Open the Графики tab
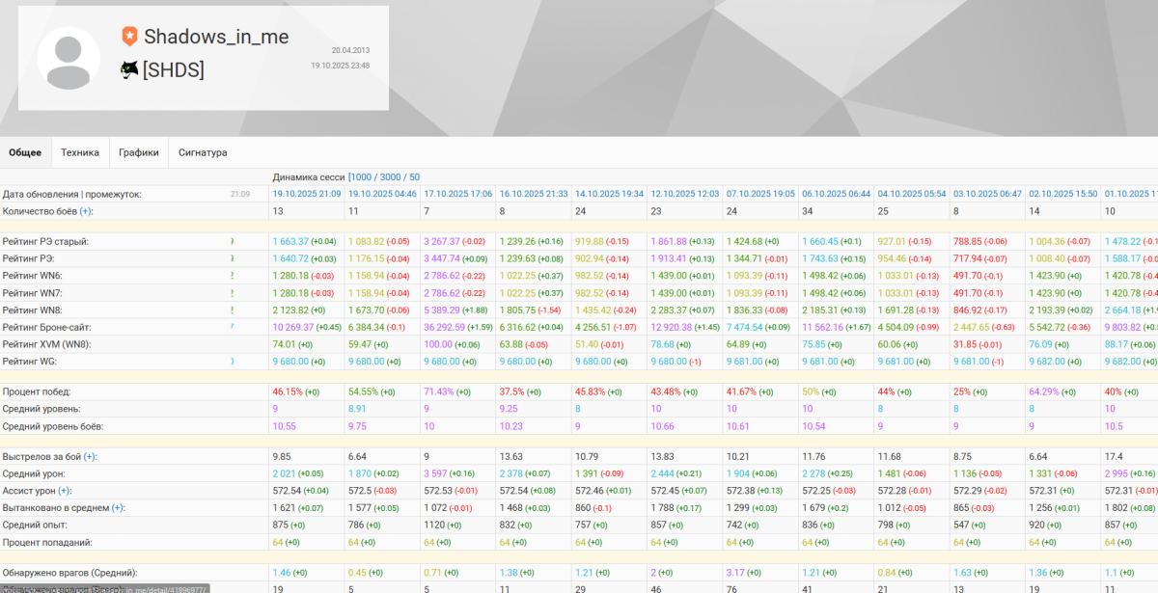Viewport: 1158px width, 593px height. coord(139,152)
